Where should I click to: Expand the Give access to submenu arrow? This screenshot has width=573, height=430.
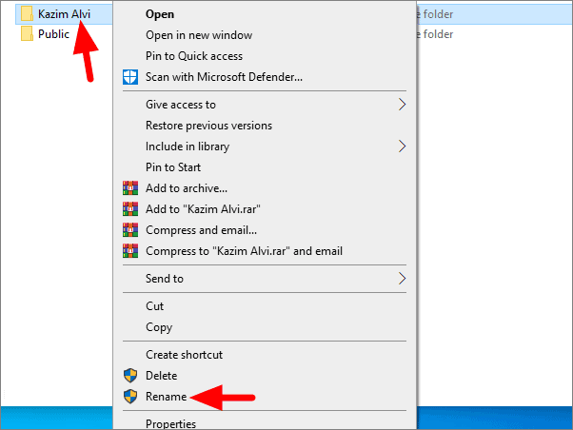402,105
